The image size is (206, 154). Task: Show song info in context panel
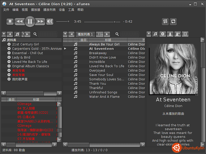pos(155,34)
